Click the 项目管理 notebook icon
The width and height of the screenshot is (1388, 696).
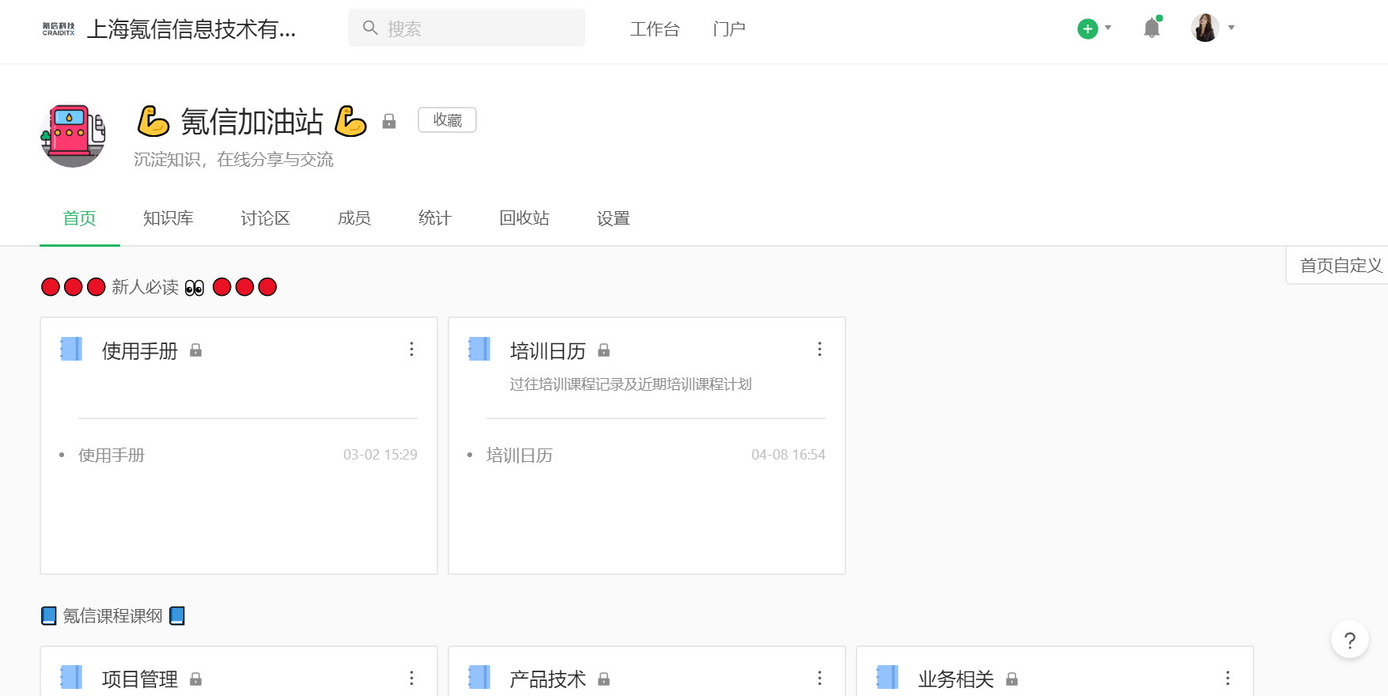tap(71, 678)
